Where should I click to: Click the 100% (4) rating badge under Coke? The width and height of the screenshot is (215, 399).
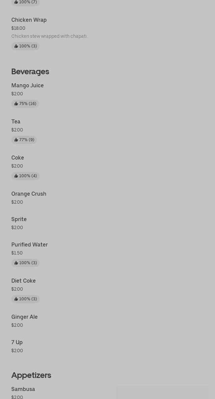pos(25,176)
